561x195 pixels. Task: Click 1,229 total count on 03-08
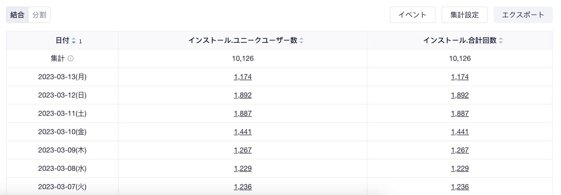click(x=460, y=169)
